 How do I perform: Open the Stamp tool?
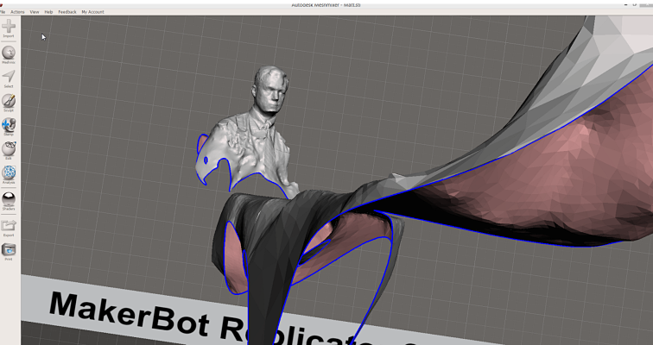(x=9, y=125)
